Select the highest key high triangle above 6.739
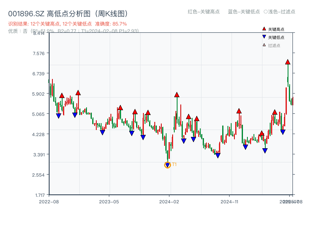325x243 pixels. point(288,62)
